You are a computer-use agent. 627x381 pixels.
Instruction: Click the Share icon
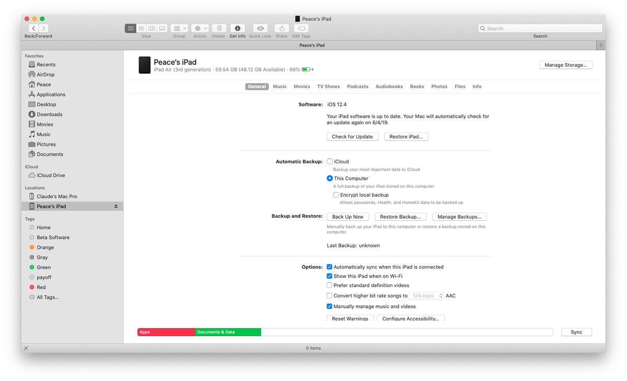pos(282,28)
